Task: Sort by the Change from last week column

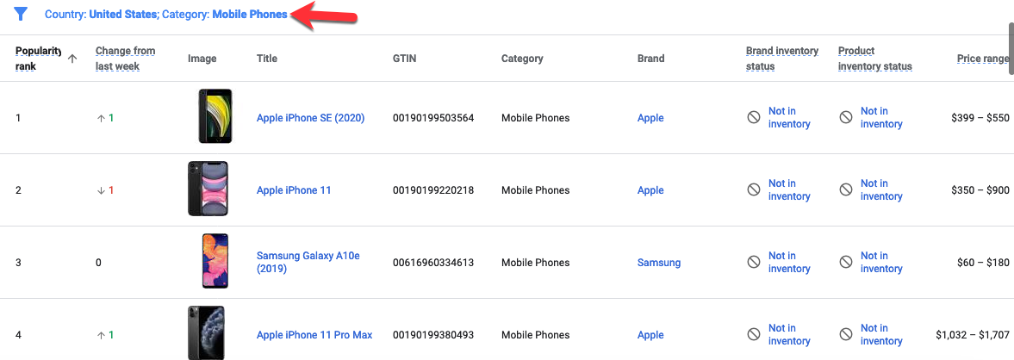Action: pyautogui.click(x=126, y=59)
